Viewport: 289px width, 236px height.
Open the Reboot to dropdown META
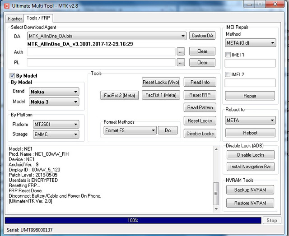(251, 120)
